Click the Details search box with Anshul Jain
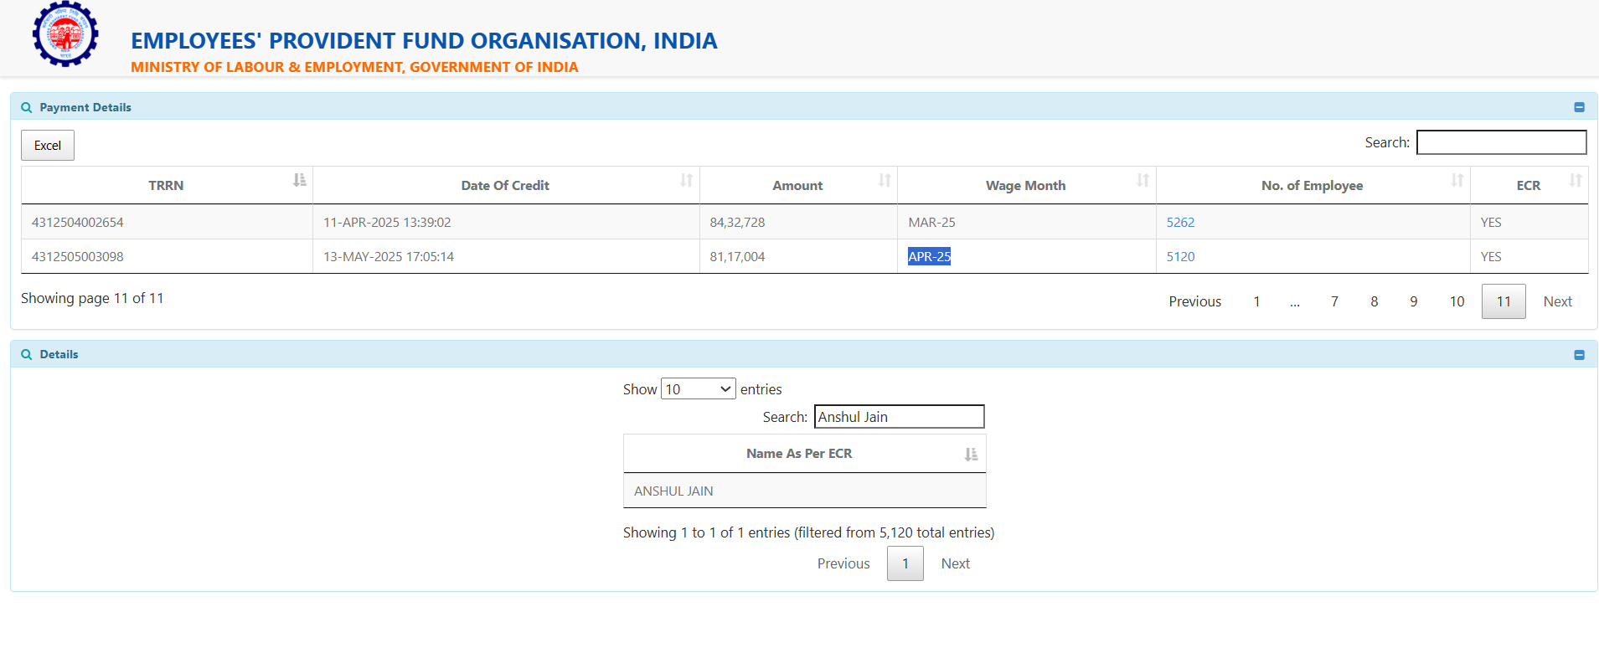 tap(899, 417)
